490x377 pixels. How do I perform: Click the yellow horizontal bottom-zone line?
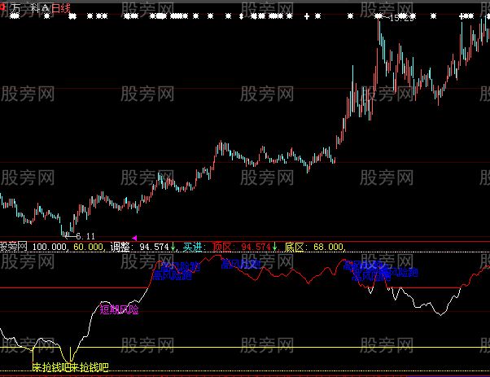(x=244, y=348)
